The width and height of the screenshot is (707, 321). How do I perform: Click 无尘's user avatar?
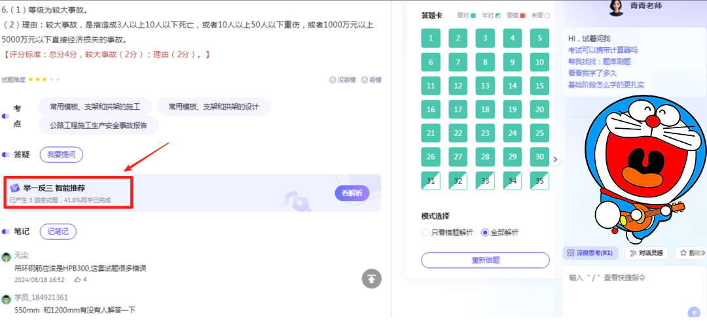(x=7, y=256)
